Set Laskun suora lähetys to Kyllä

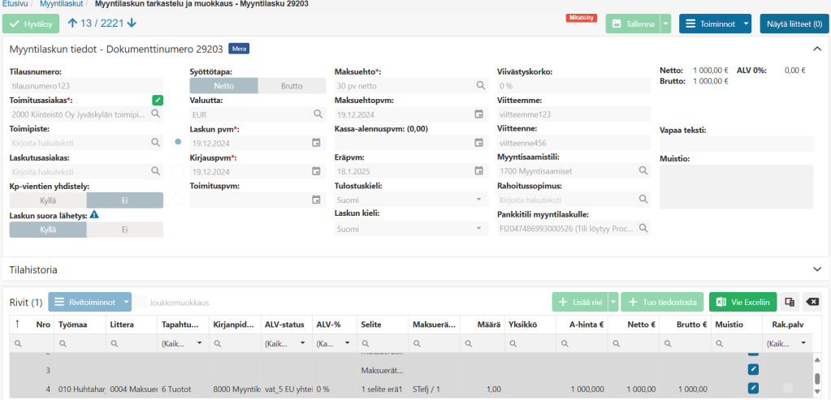[48, 230]
